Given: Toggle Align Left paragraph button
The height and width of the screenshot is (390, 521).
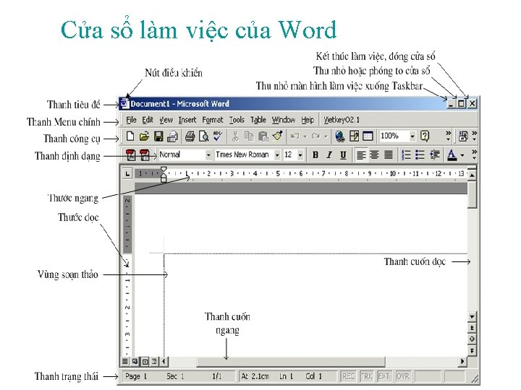Looking at the screenshot, I should pos(361,155).
